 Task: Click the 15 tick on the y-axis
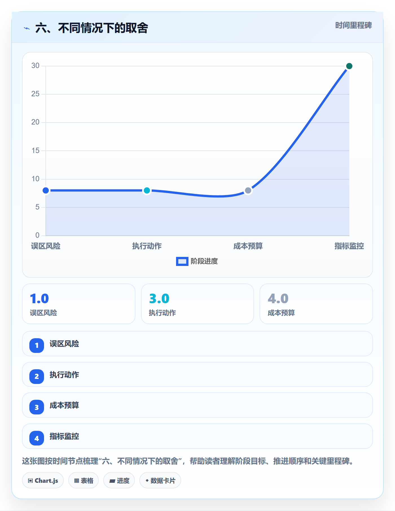[x=35, y=150]
